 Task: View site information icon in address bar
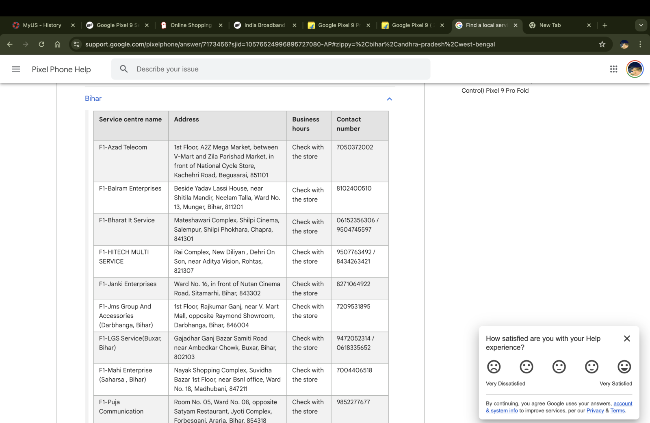(x=76, y=44)
